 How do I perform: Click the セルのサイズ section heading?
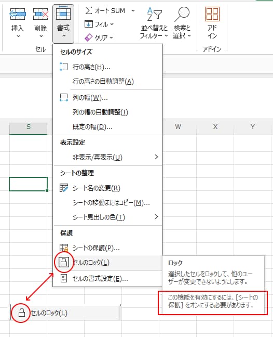[76, 52]
